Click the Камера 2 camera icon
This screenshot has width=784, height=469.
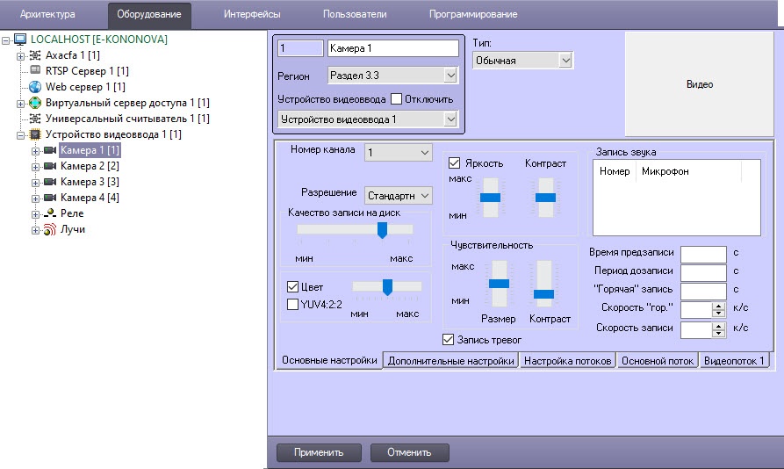tap(50, 166)
